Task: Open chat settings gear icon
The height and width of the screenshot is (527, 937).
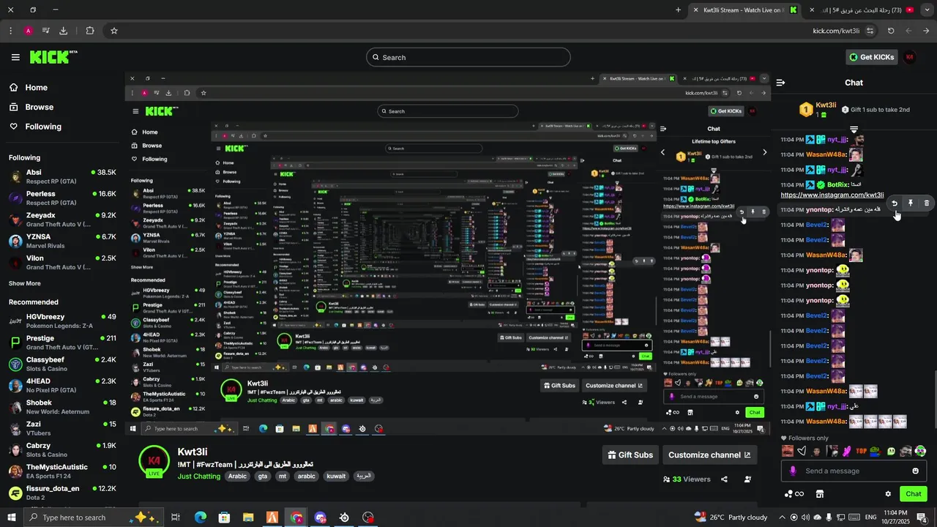Action: coord(888,494)
